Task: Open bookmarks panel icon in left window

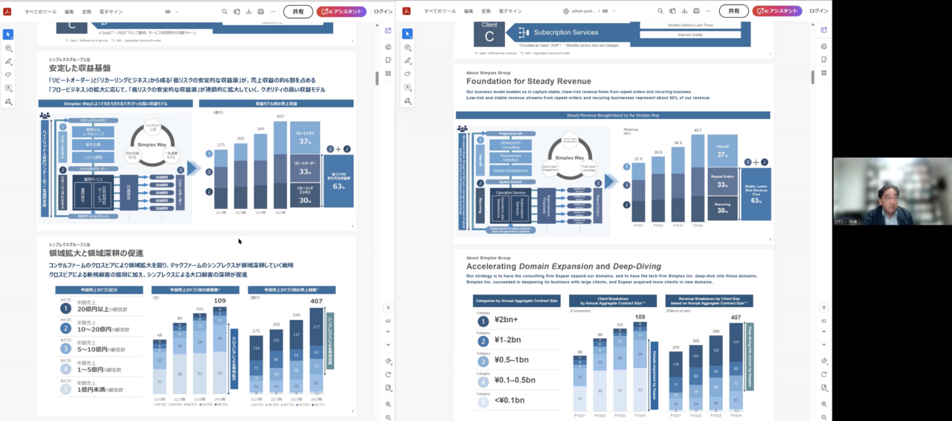Action: click(x=387, y=60)
